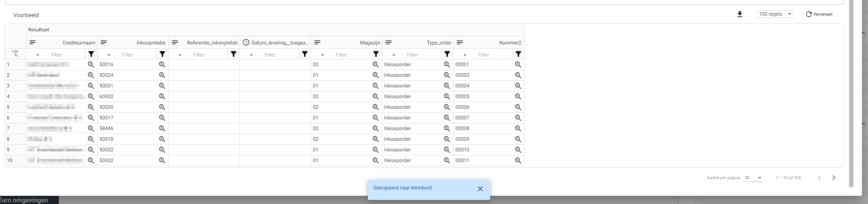This screenshot has height=204, width=868.
Task: Click the vertical scrollbar on the right
Action: click(x=851, y=92)
